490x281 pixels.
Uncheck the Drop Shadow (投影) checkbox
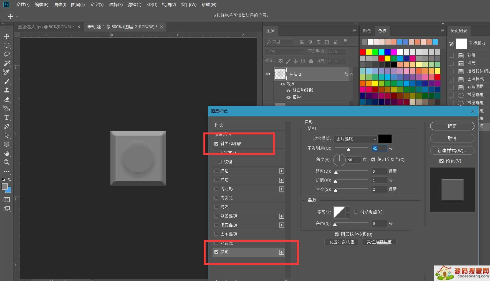coord(216,252)
